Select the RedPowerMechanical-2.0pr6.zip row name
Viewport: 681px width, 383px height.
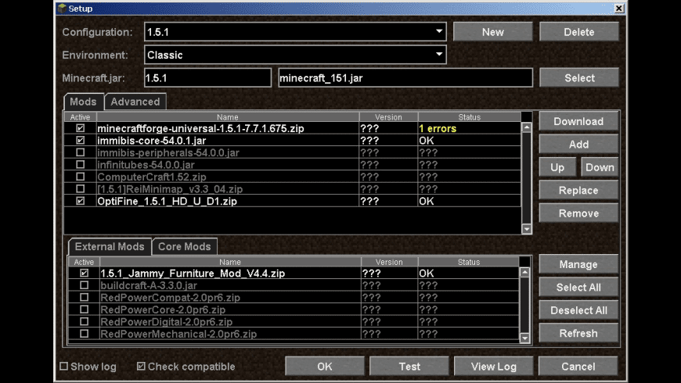(178, 334)
